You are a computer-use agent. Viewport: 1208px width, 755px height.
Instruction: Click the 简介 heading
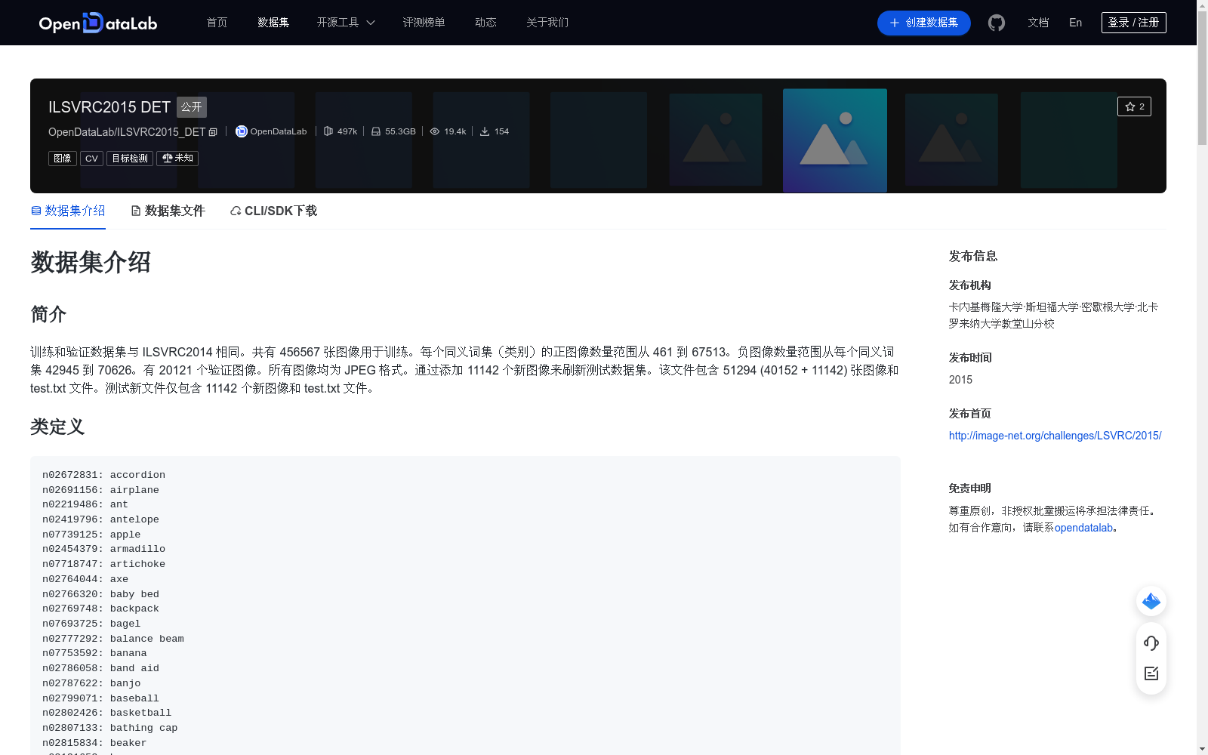point(48,314)
